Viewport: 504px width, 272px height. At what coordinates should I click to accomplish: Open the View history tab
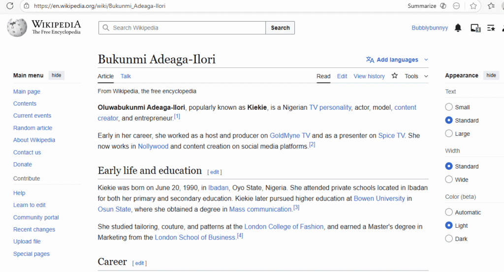tap(369, 76)
